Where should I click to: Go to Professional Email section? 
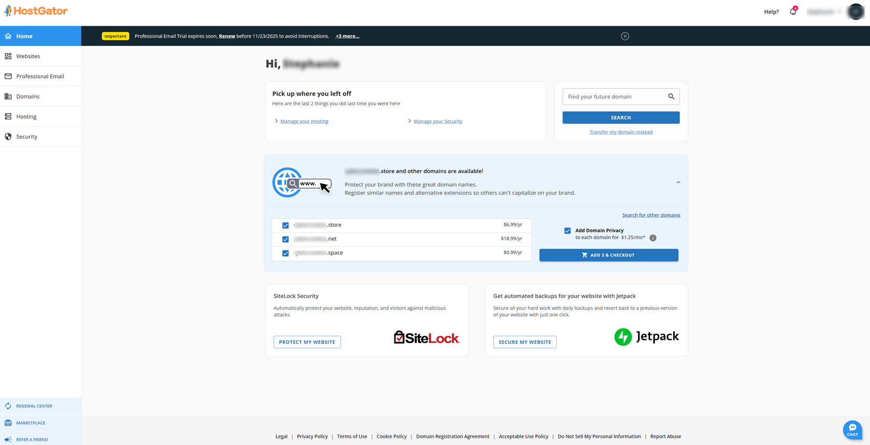click(x=40, y=76)
